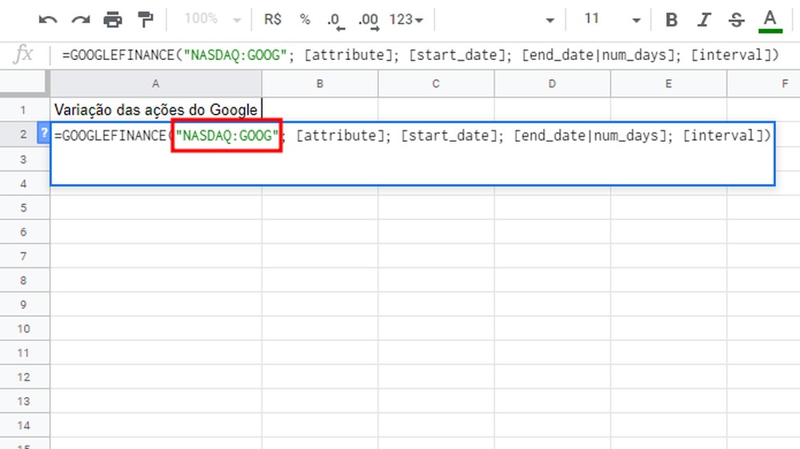Decrease decimal places button

[x=335, y=21]
